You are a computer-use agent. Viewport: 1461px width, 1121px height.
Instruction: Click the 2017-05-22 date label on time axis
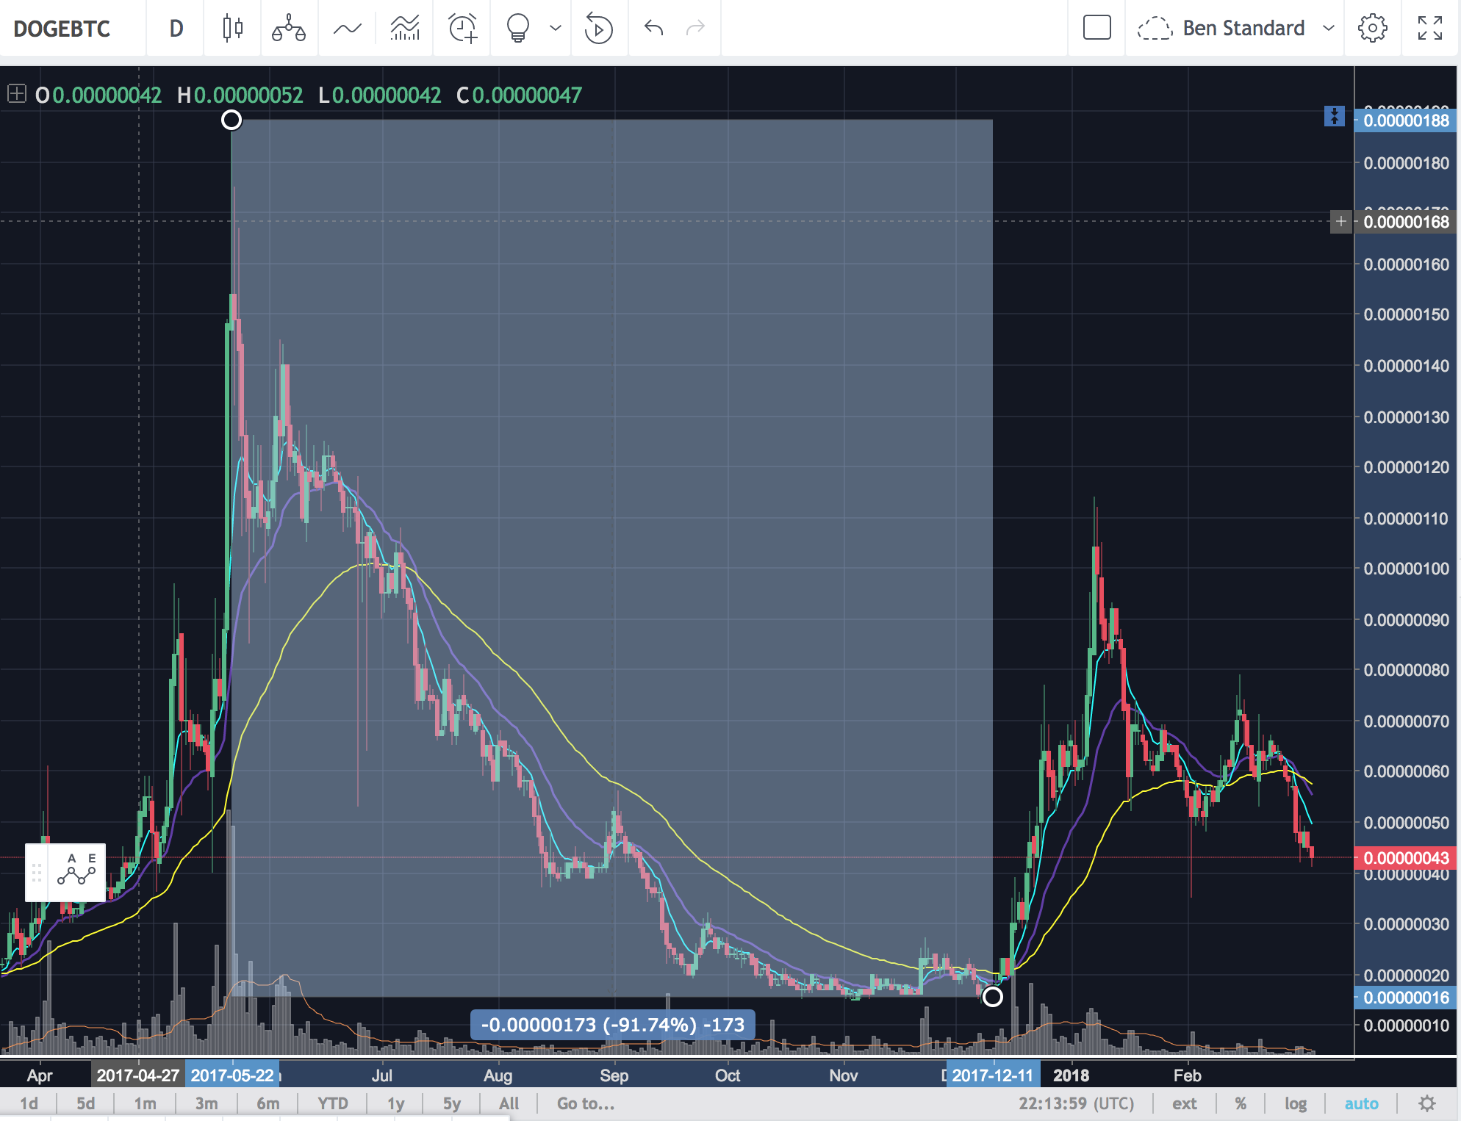pos(232,1075)
